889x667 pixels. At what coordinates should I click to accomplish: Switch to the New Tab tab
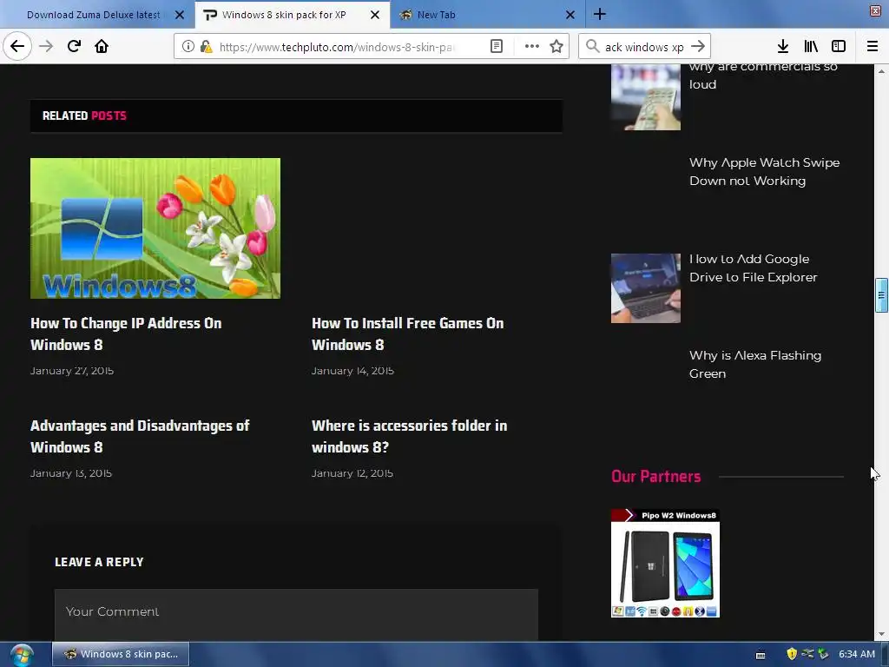436,15
